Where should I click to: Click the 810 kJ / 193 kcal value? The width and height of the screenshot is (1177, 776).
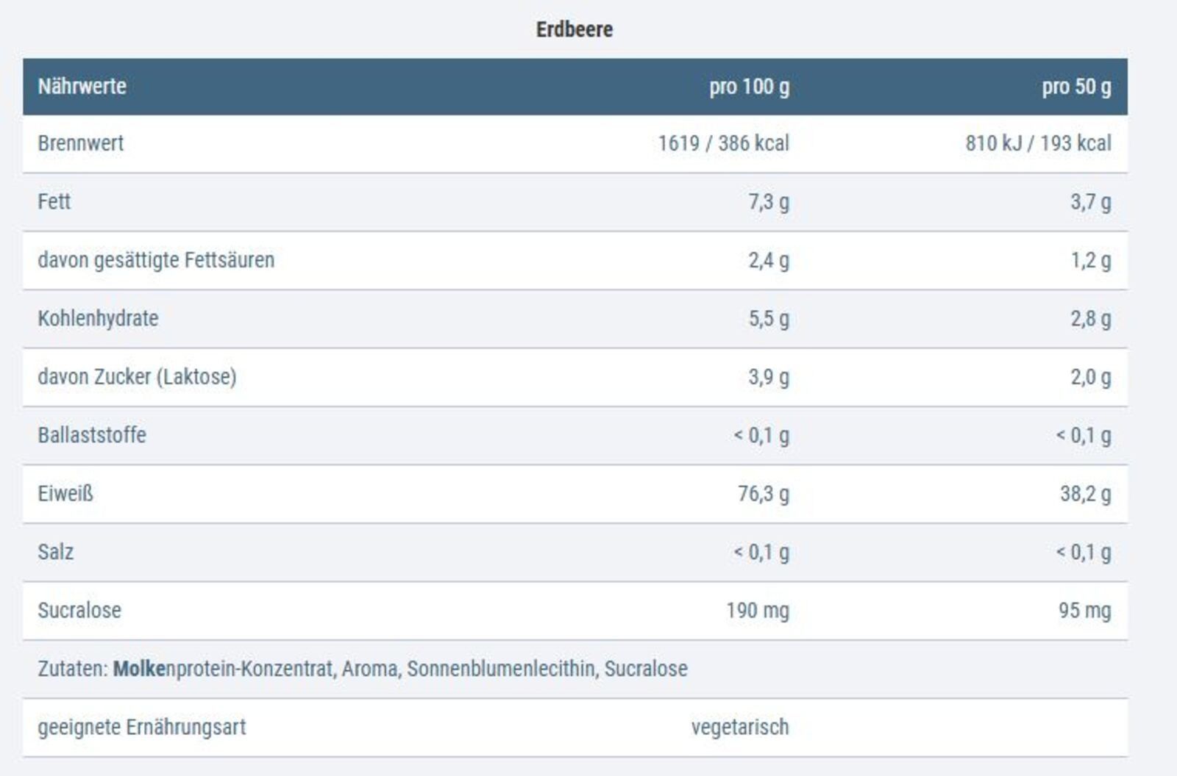1038,143
